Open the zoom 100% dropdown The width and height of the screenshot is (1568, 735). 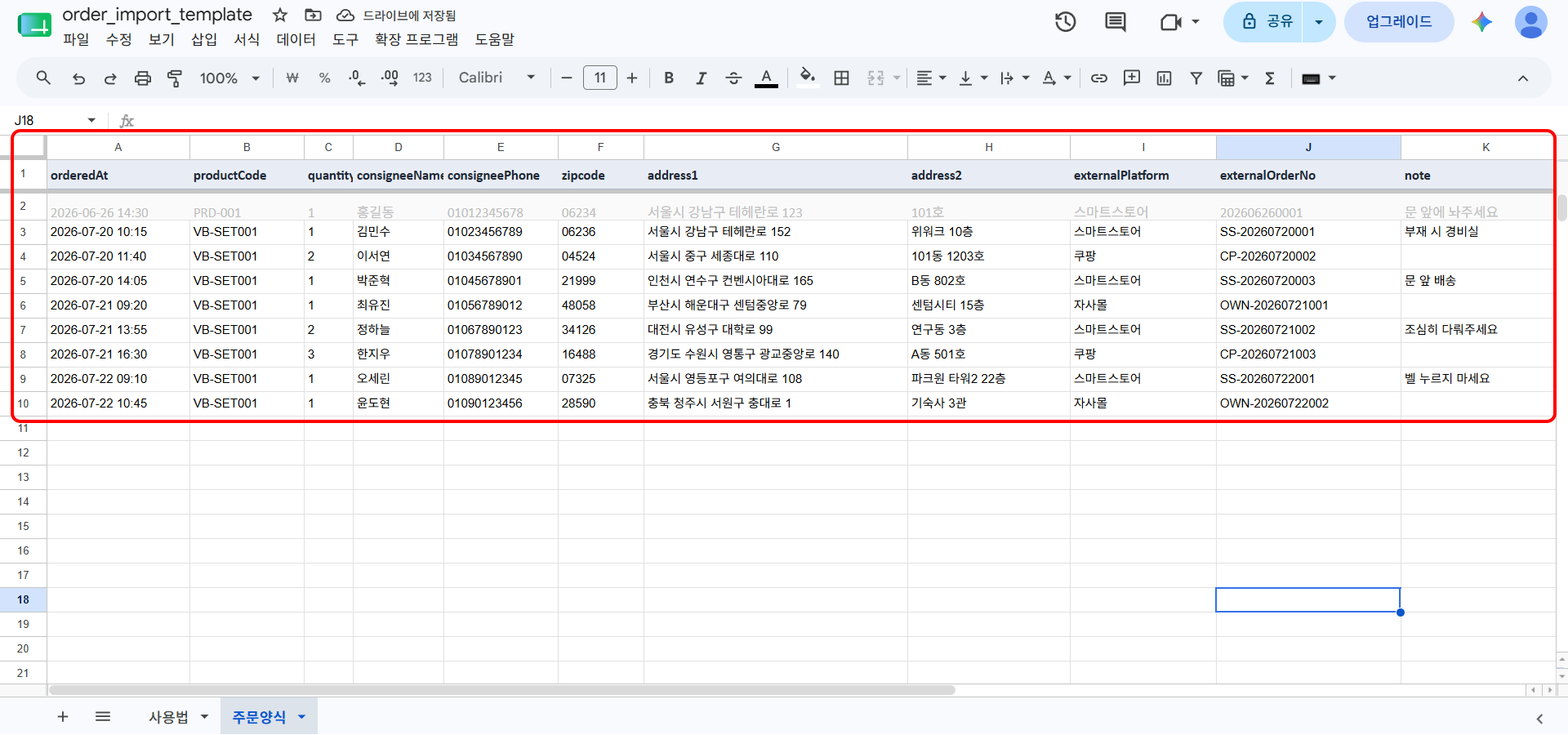pos(229,78)
